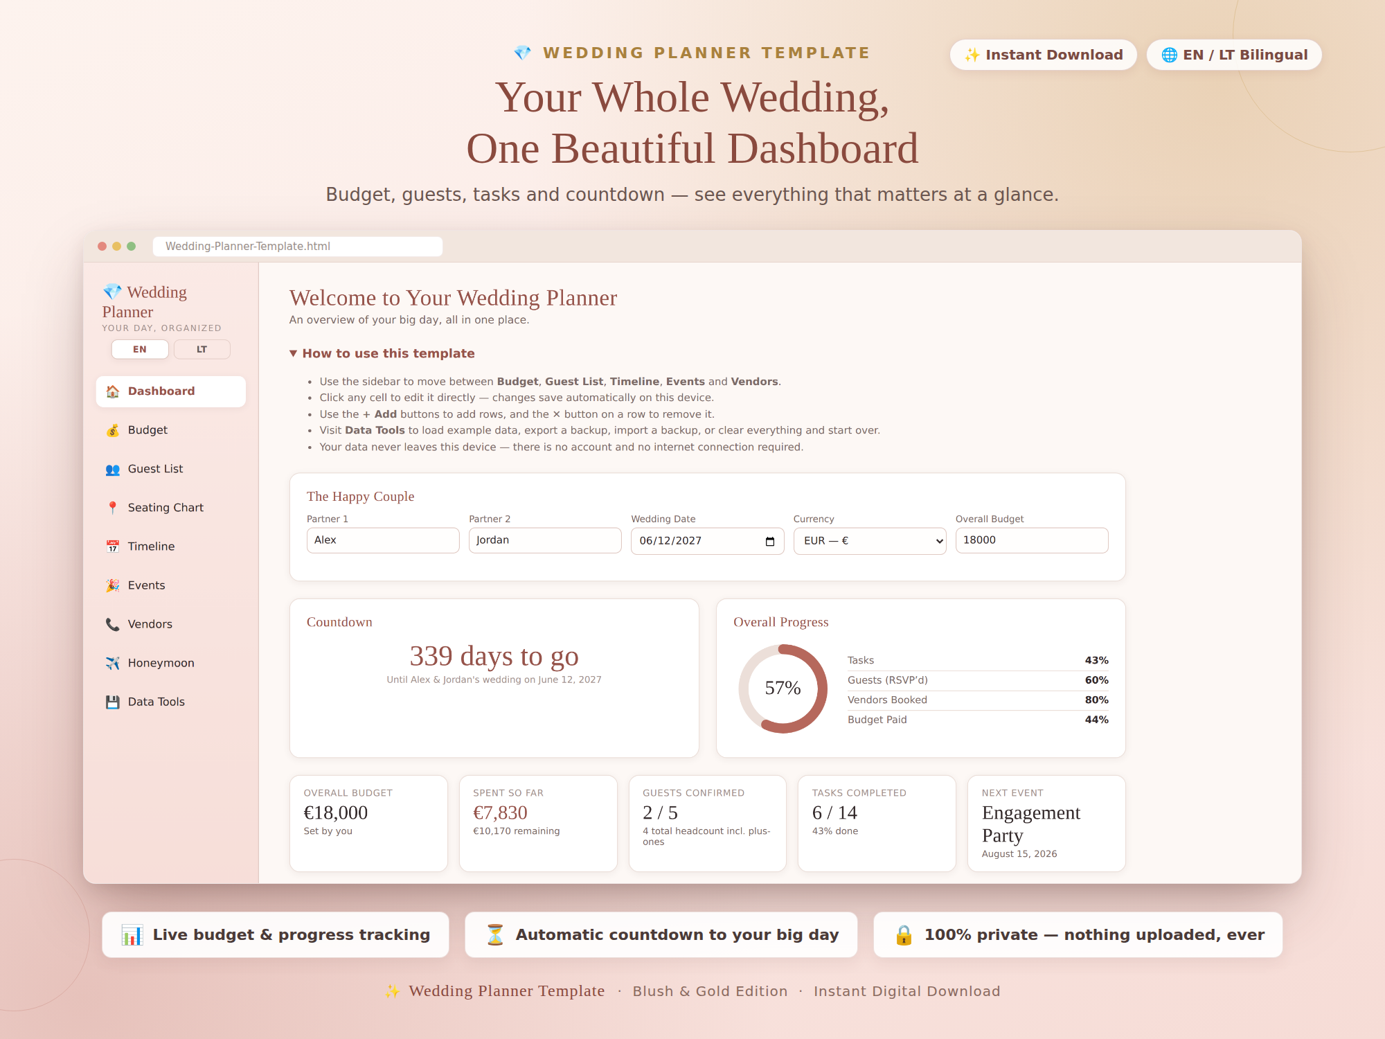Screen dimensions: 1385x1039
Task: Click Live budget & progress tracking badge
Action: click(276, 935)
